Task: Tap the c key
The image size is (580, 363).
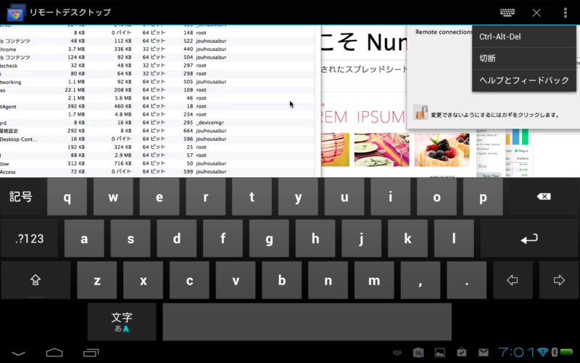Action: point(189,280)
